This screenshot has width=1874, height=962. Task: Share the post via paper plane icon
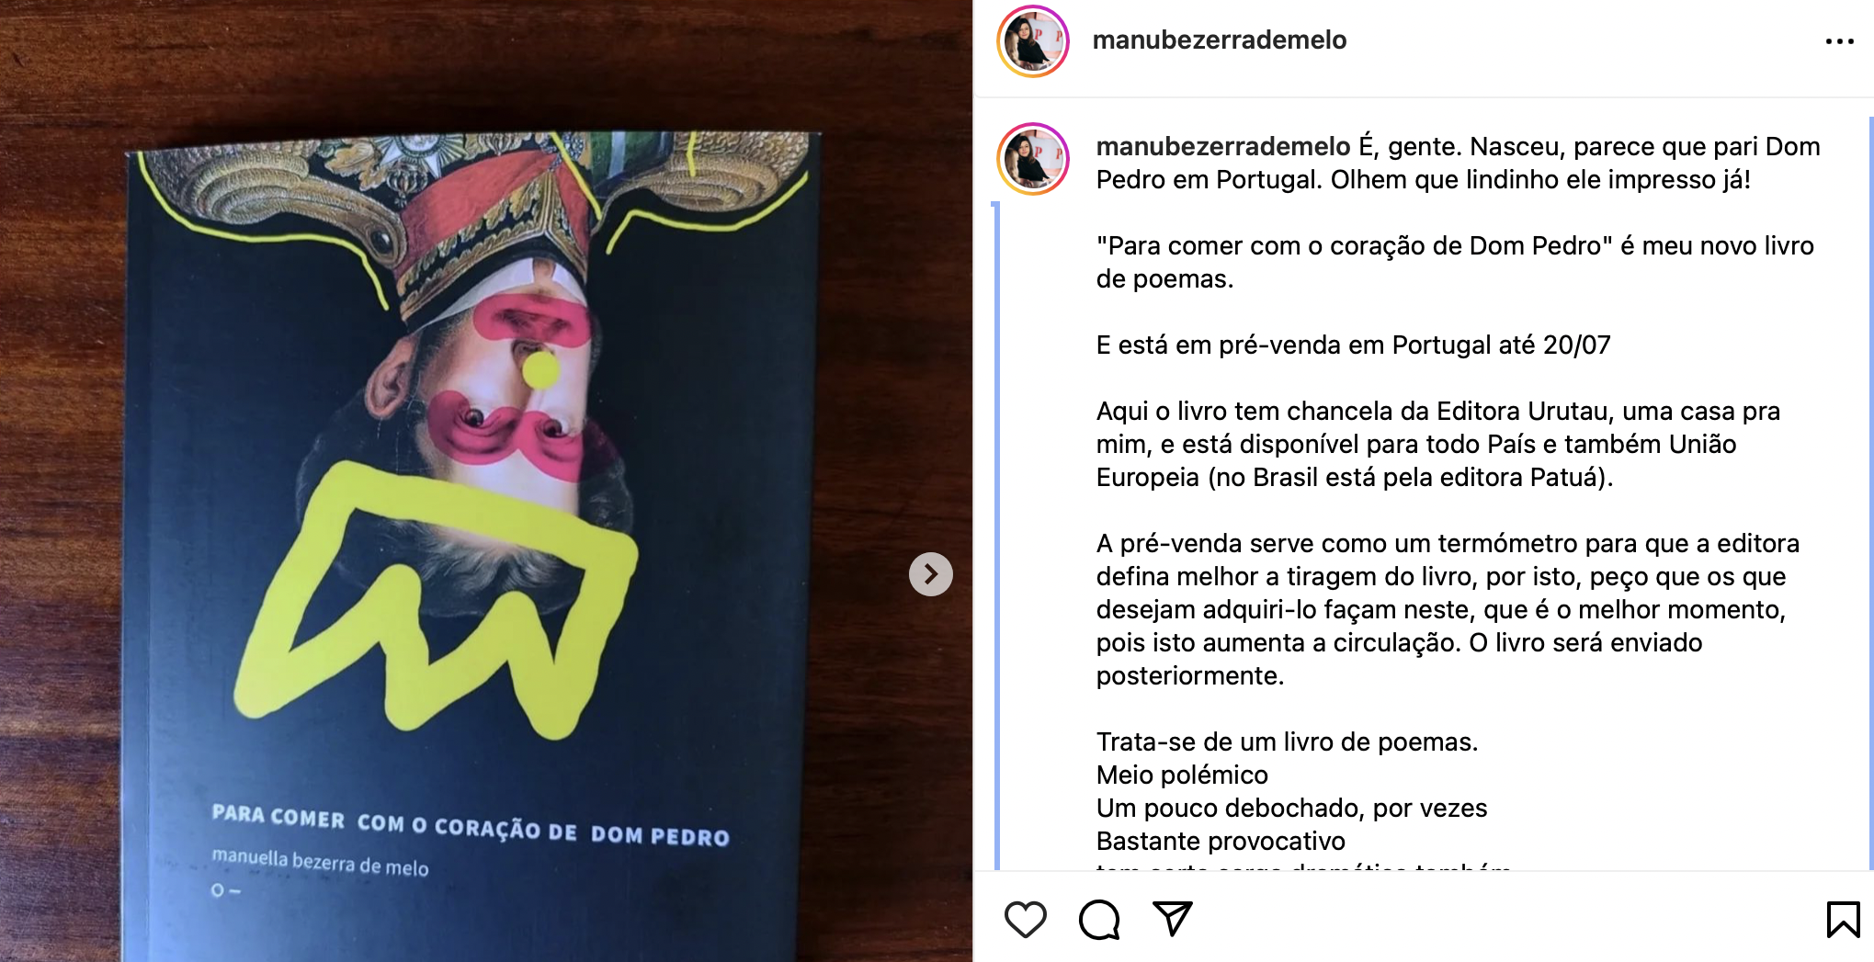pyautogui.click(x=1172, y=919)
